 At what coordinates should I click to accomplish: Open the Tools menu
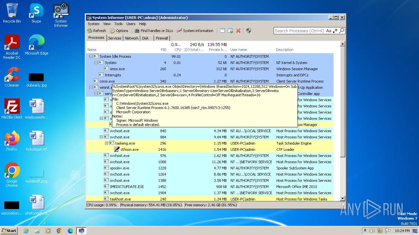[x=118, y=24]
